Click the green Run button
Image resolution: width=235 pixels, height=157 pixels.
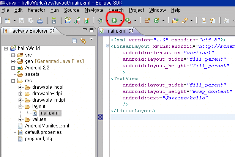114,20
